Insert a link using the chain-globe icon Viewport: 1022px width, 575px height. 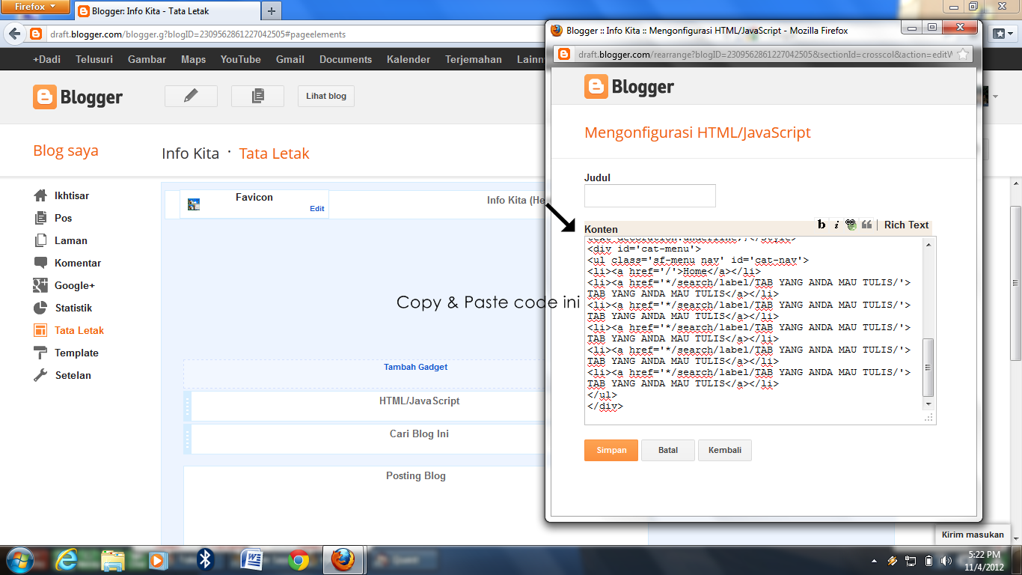(x=851, y=225)
